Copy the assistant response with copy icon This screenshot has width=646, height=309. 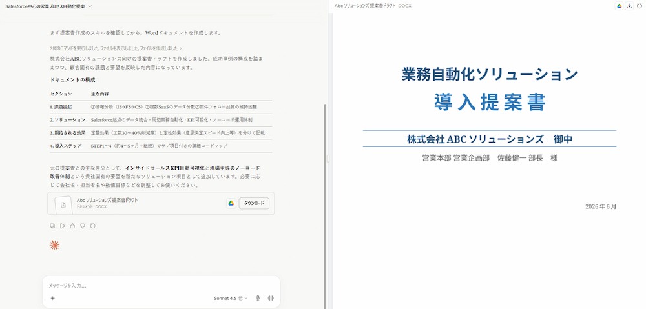pos(52,226)
